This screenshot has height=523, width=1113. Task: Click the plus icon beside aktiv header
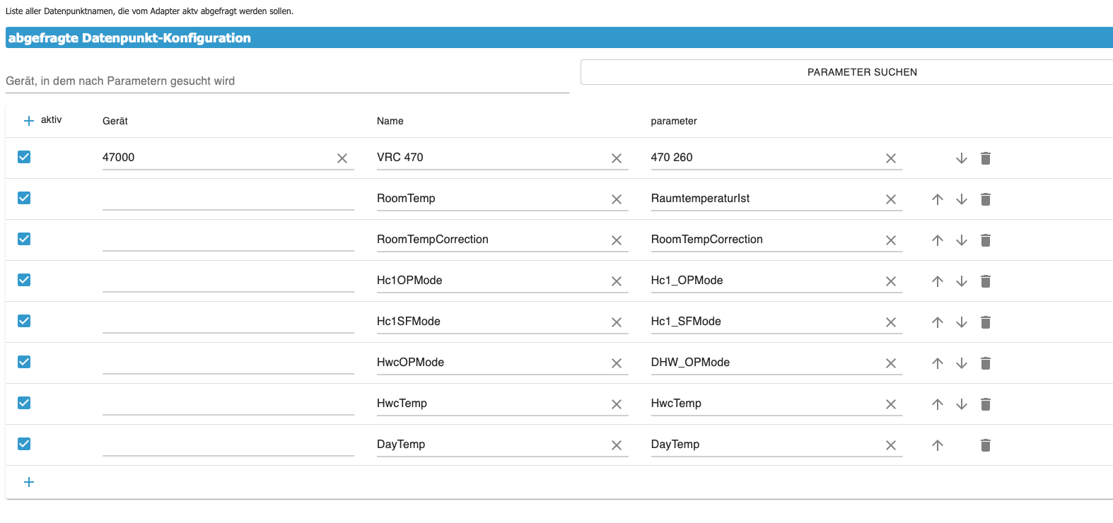coord(29,121)
